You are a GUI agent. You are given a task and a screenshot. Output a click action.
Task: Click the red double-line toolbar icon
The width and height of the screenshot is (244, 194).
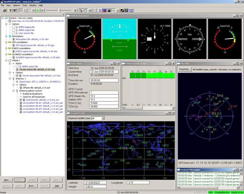(x=118, y=10)
